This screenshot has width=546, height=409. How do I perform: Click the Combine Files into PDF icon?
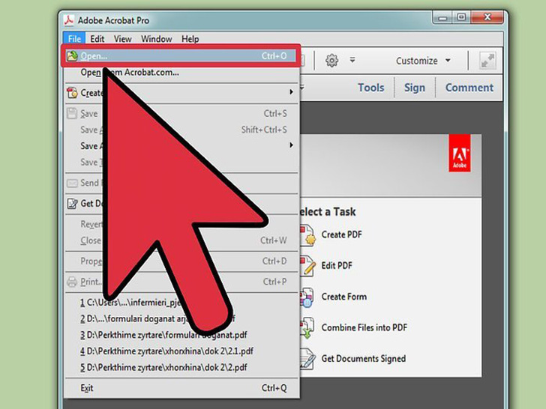tap(307, 328)
